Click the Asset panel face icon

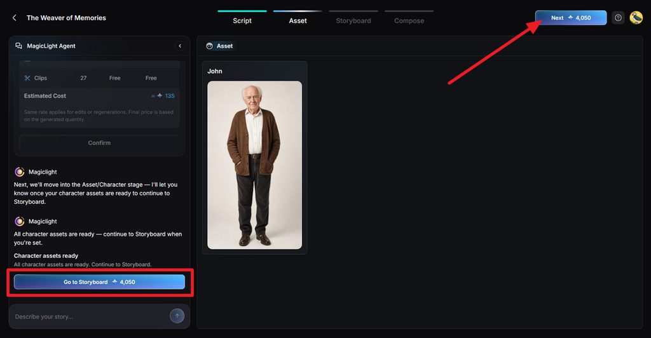click(209, 46)
